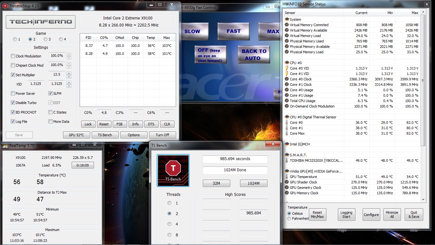Screen dimensions: 435x245
Task: Click the CLR button
Action: pos(167,124)
